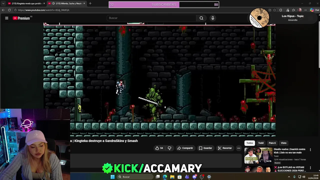Open a new browser tab
Viewport: 320px width, 180px height.
(90, 3)
